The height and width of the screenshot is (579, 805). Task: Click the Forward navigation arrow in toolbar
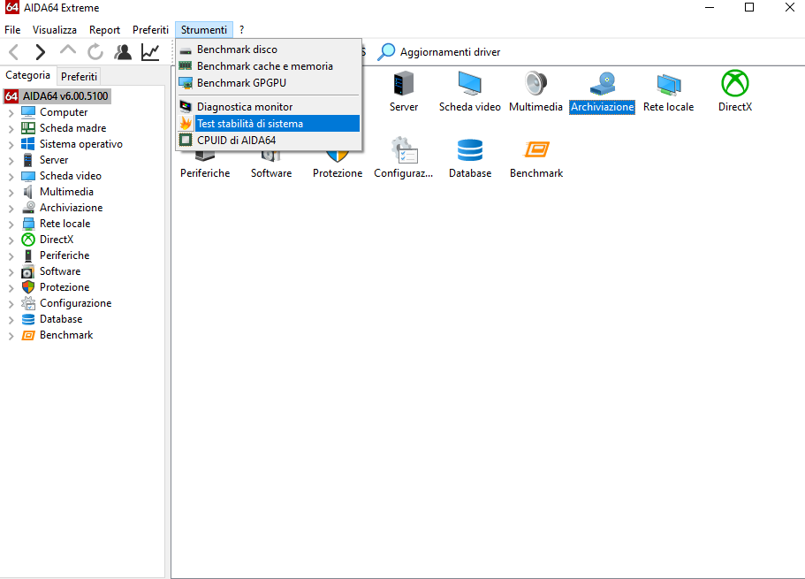point(40,52)
